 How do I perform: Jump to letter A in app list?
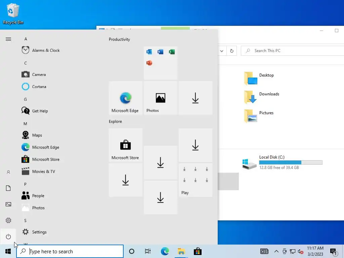(26, 39)
